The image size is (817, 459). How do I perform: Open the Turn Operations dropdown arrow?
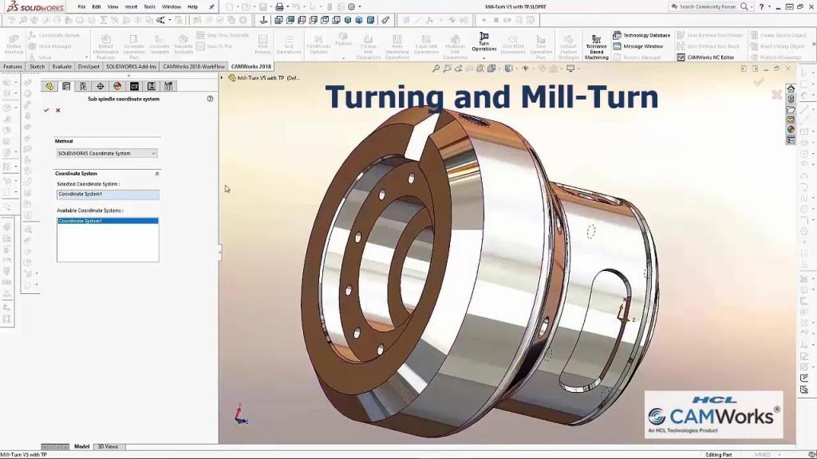tap(484, 57)
